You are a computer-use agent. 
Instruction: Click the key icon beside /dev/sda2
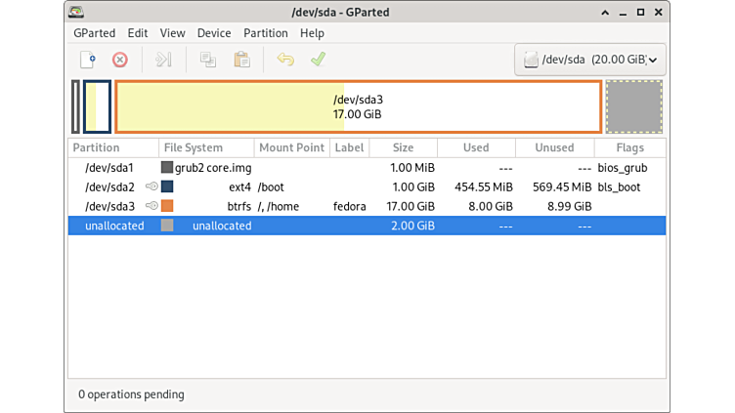point(151,186)
